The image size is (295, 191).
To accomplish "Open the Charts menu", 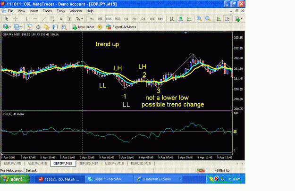I will [47, 11].
